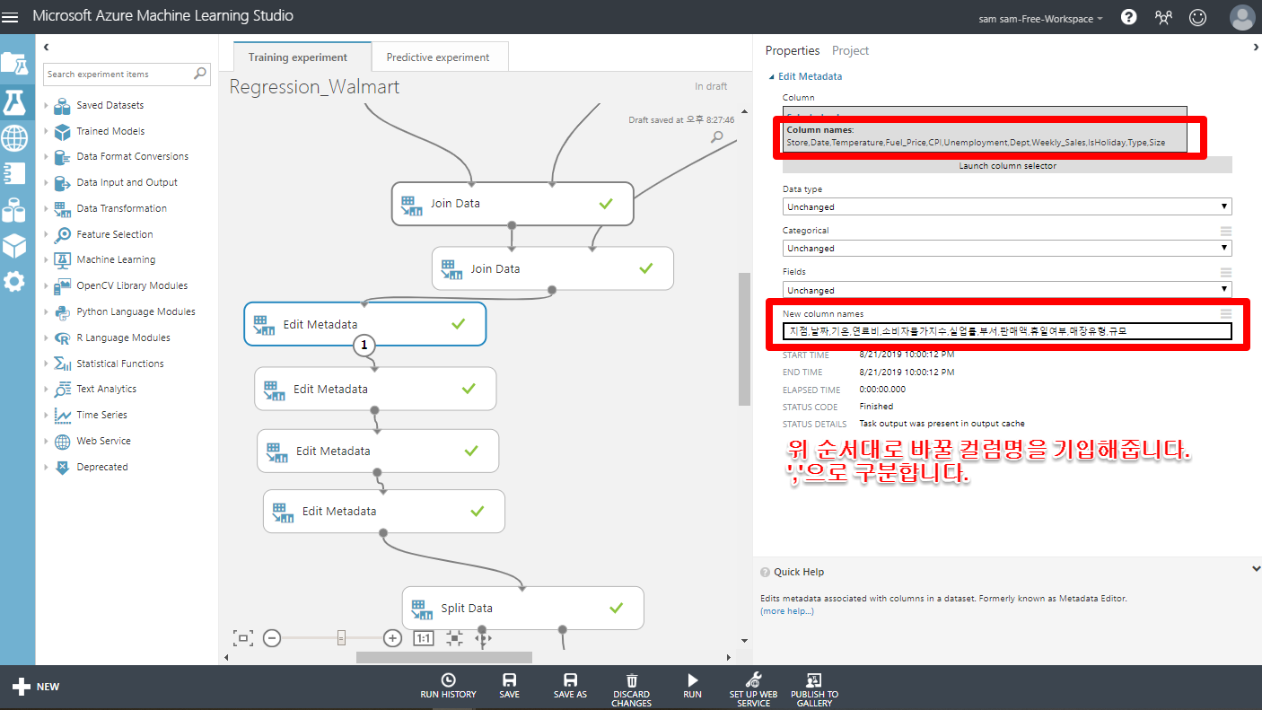The width and height of the screenshot is (1262, 710).
Task: Collapse the module palette arrow
Action: point(46,47)
